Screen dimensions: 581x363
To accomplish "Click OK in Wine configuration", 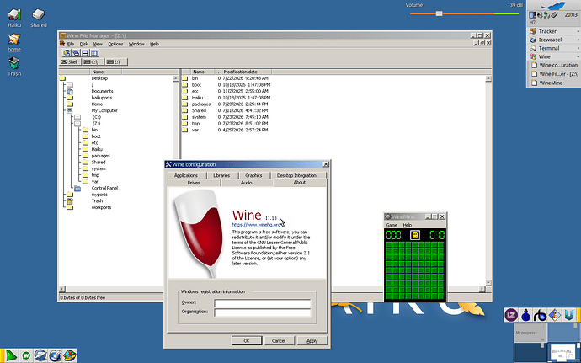I will (x=247, y=341).
